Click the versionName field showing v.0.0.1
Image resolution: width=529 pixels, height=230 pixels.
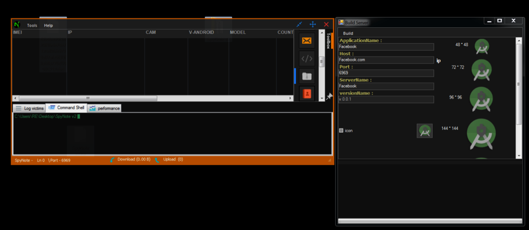(x=386, y=100)
